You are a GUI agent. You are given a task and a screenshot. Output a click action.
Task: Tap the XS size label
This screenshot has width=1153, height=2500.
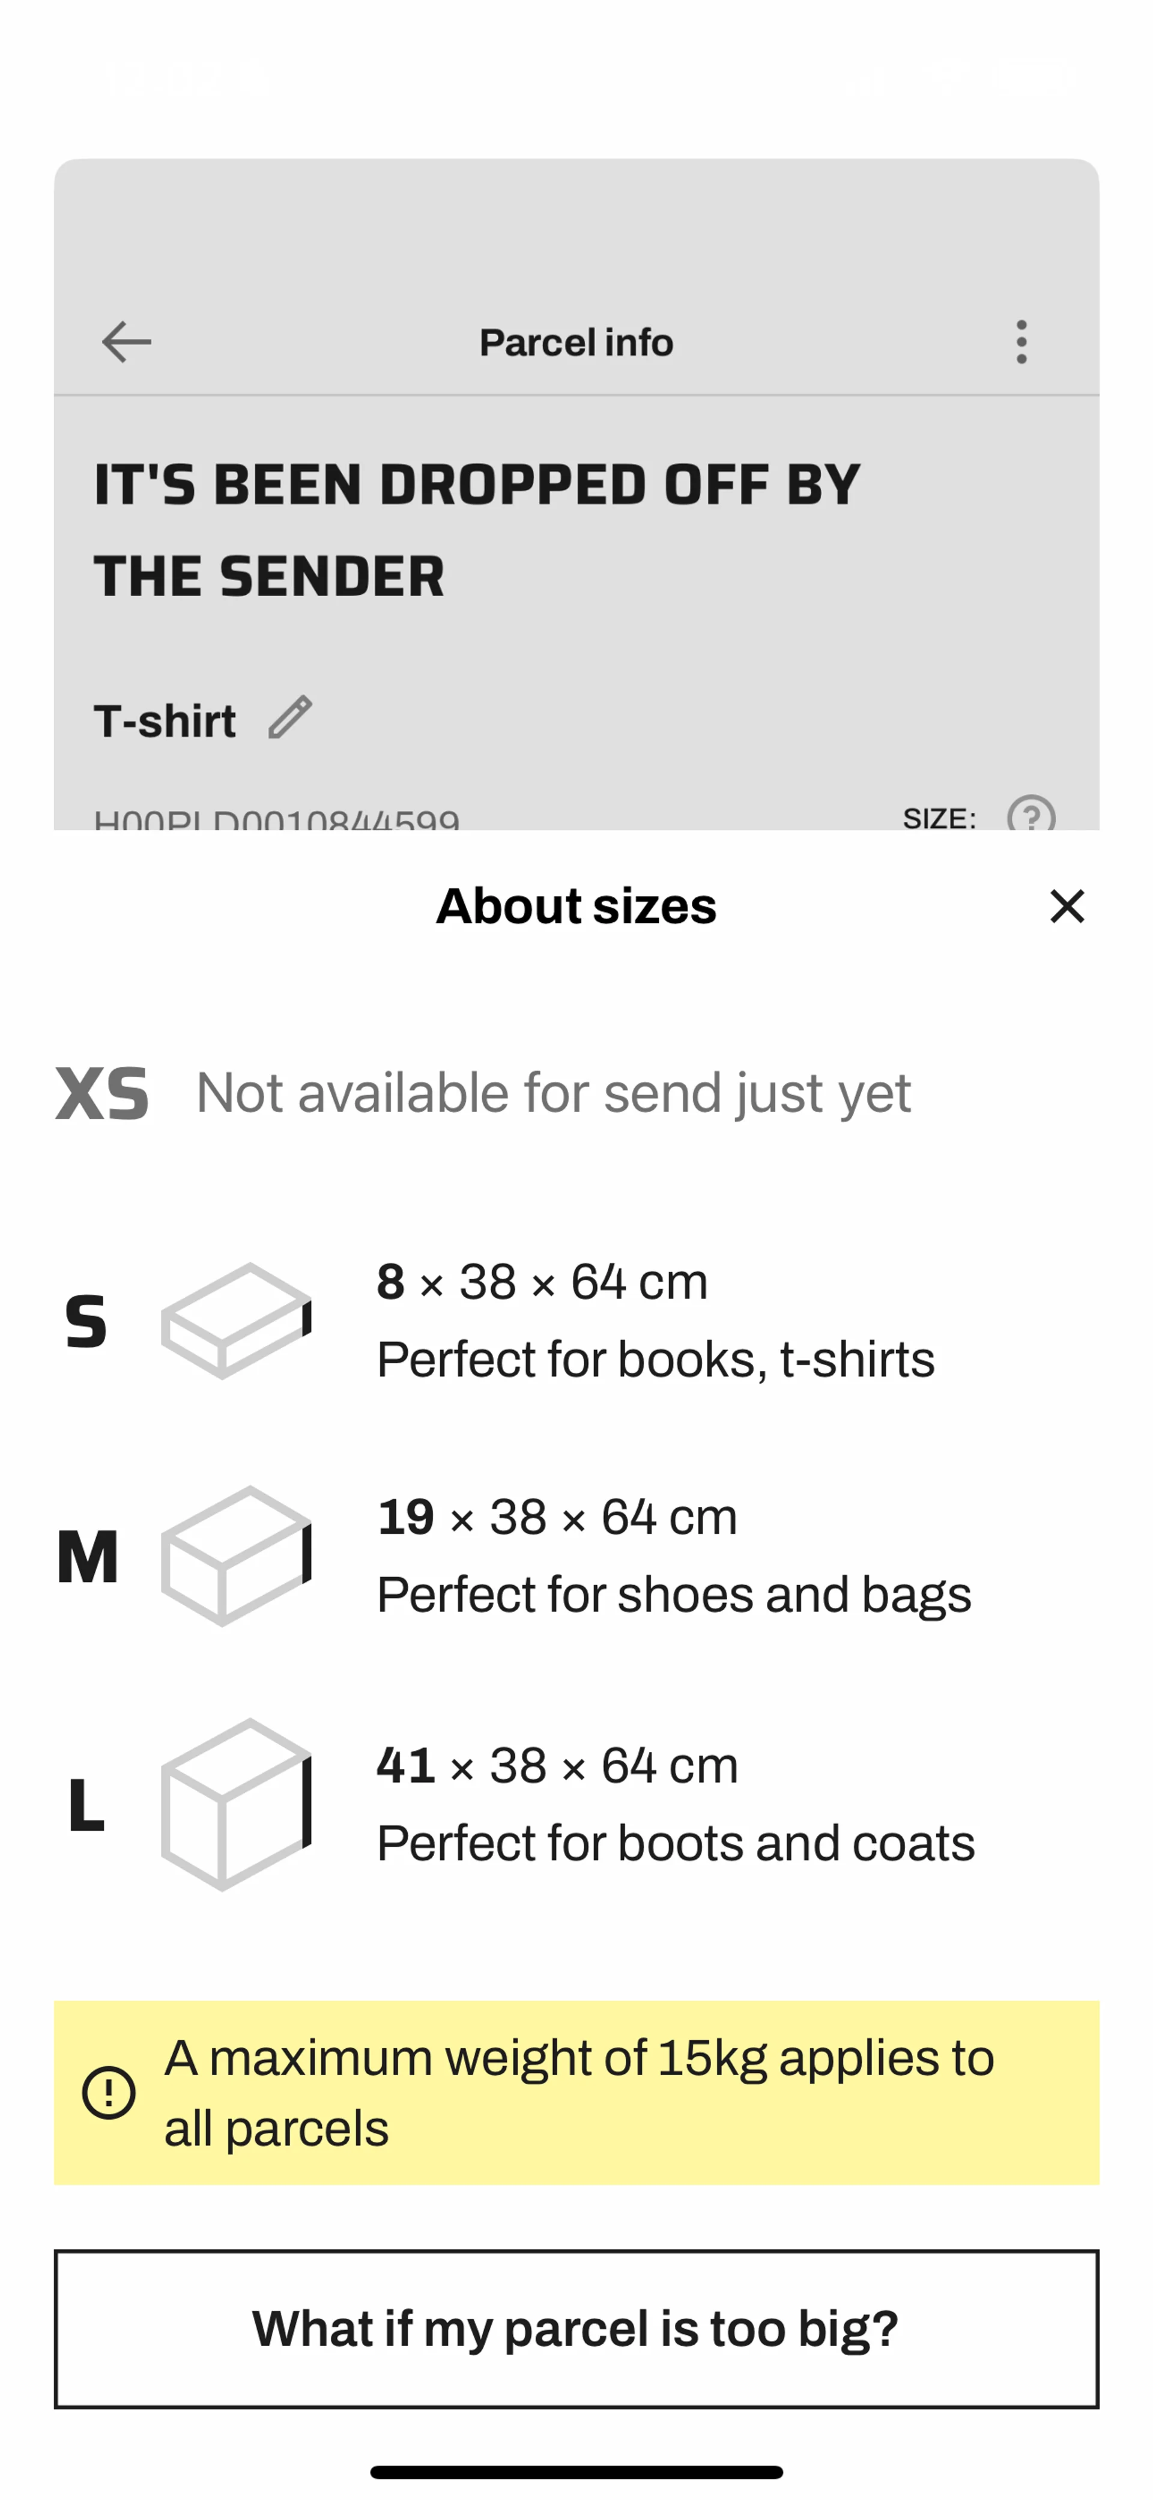click(x=102, y=1093)
